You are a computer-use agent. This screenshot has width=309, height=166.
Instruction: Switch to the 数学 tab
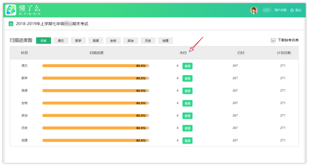tap(78, 41)
